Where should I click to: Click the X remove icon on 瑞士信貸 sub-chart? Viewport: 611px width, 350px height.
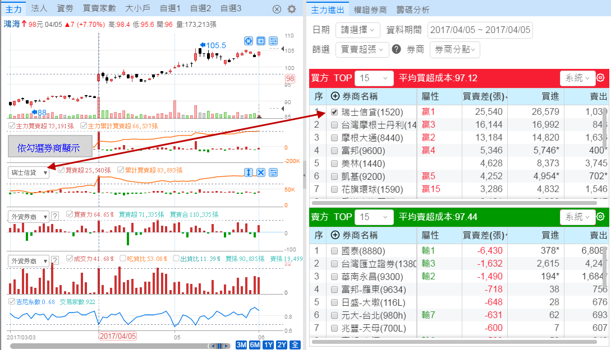[261, 172]
